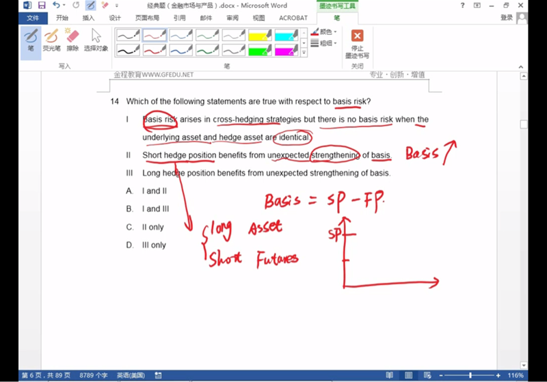Screen dimensions: 547x382
Task: Open word count status (8789个字)
Action: [x=93, y=375]
